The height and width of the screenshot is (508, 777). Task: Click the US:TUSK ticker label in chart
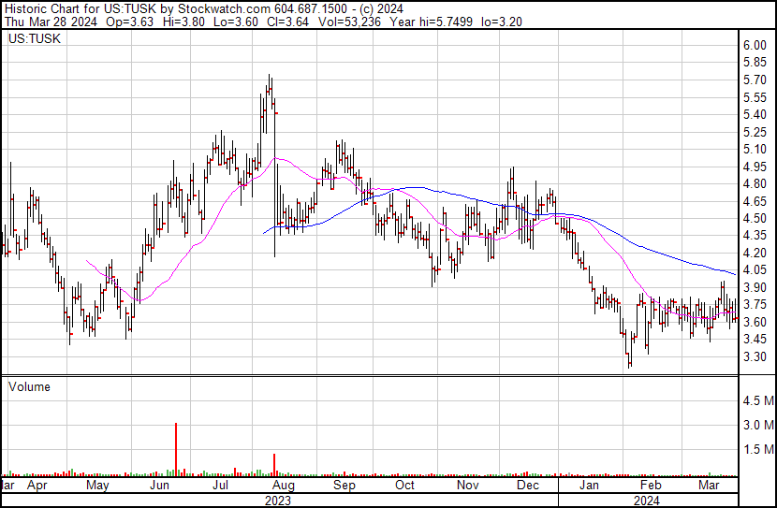(33, 40)
